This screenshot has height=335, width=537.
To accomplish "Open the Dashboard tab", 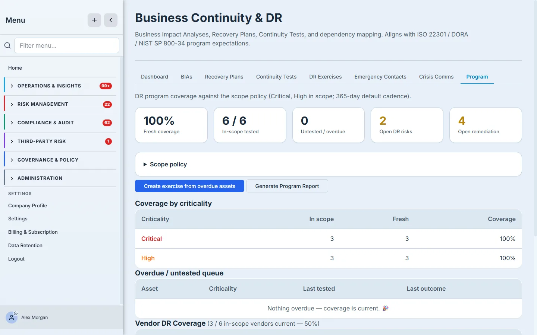I will click(154, 77).
